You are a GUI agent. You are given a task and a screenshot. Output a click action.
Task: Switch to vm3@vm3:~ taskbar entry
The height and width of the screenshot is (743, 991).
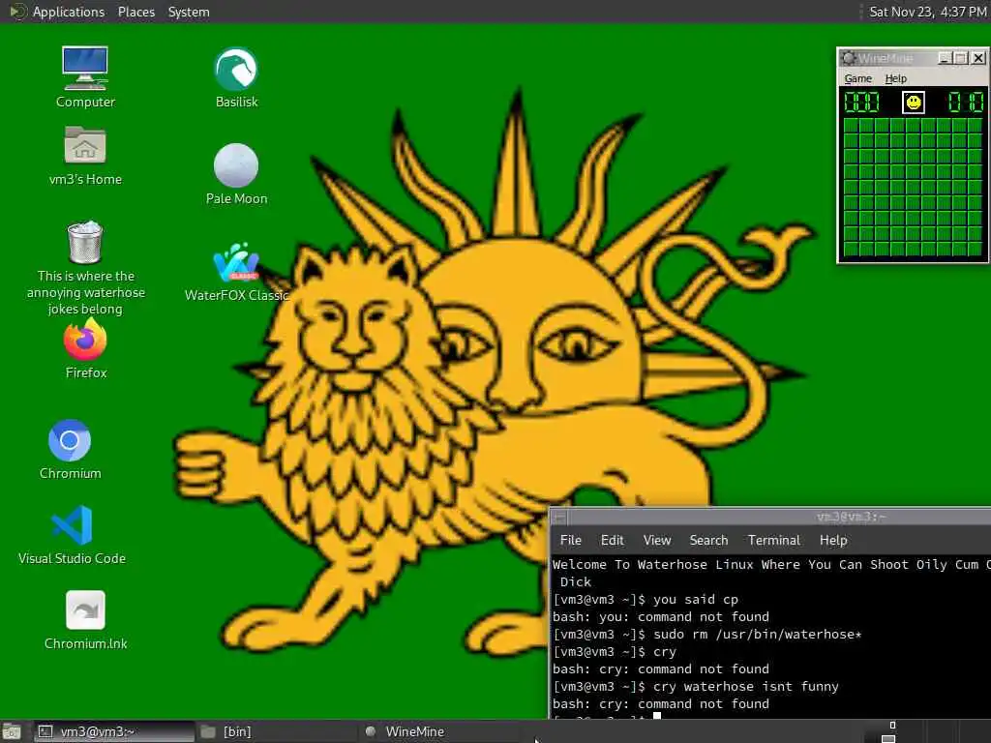point(114,731)
